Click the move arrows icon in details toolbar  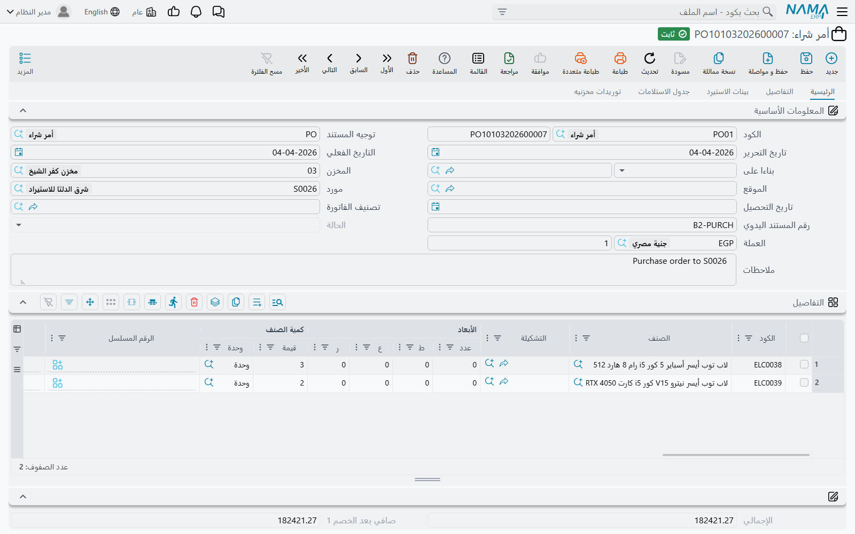pos(90,302)
